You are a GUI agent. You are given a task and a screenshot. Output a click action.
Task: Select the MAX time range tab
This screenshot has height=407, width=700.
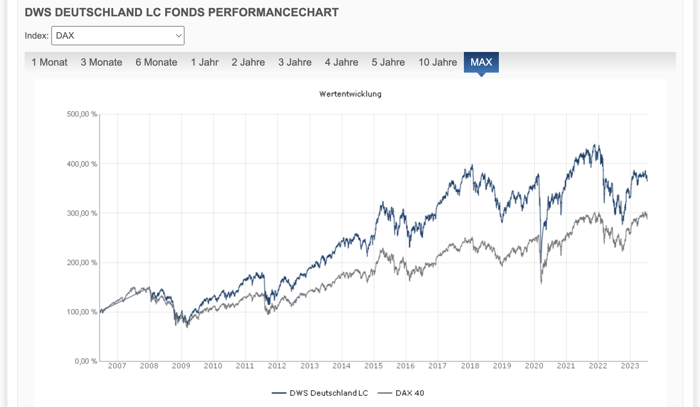[481, 62]
